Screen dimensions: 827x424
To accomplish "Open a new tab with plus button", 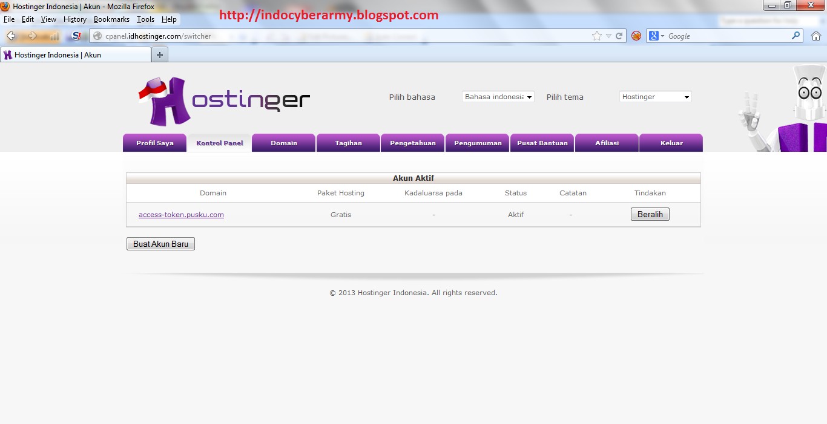I will [x=160, y=55].
